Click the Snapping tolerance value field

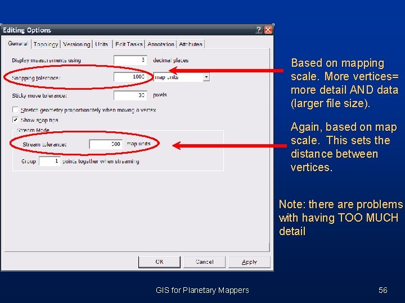click(x=130, y=77)
